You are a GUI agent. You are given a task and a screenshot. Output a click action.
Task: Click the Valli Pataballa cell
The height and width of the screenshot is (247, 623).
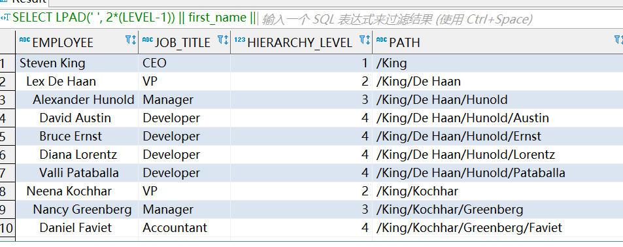point(77,173)
